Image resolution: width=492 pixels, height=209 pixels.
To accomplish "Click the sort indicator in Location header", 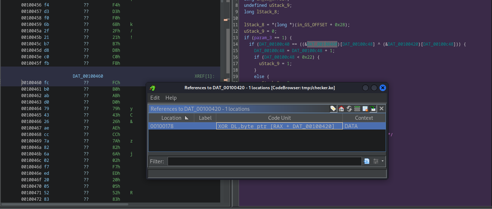I will click(x=187, y=118).
